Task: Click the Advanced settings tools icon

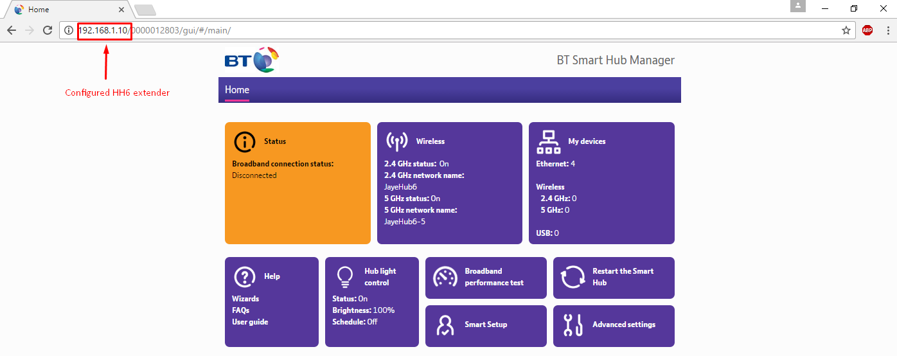Action: [573, 325]
